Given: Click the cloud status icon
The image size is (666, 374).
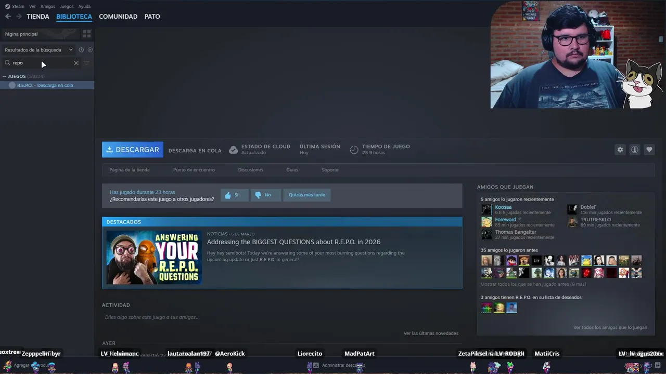Looking at the screenshot, I should pyautogui.click(x=234, y=150).
